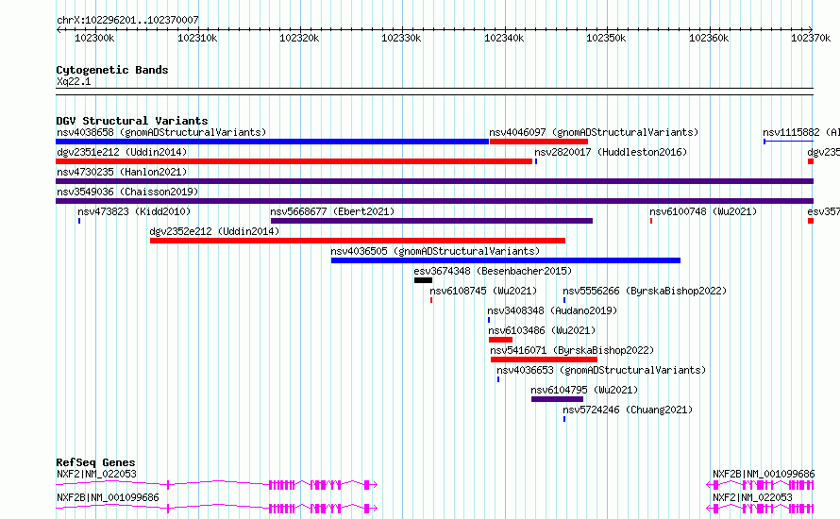
Task: Click the Cytogenetic Bands track heading
Action: (112, 70)
